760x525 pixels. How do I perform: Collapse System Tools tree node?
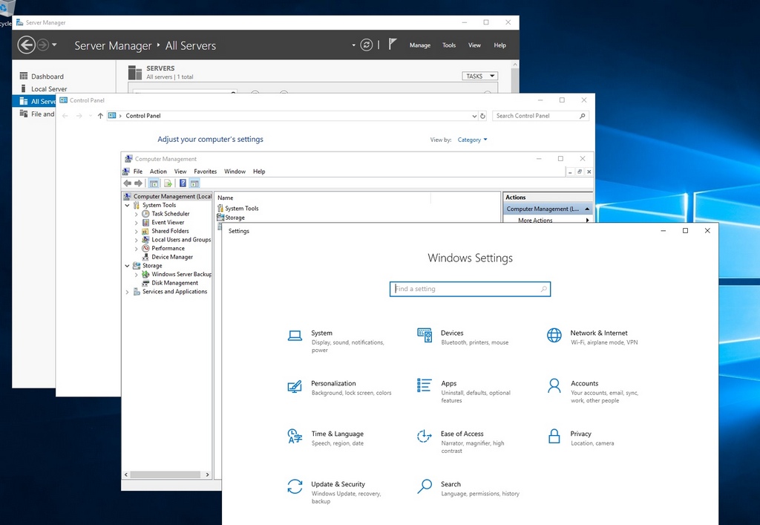128,206
